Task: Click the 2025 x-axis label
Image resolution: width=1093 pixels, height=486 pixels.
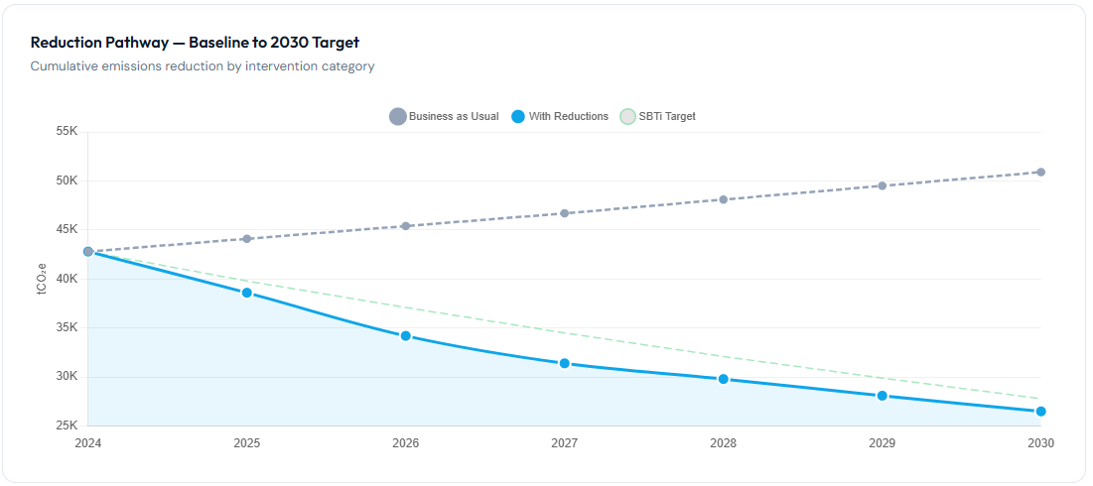Action: coord(247,443)
